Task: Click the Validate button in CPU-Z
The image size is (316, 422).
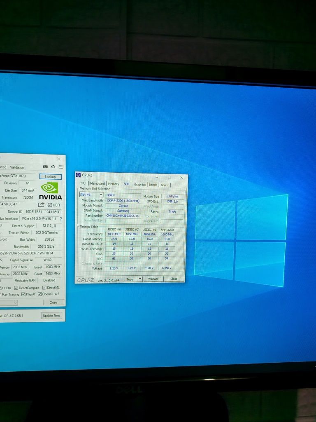Action: [153, 279]
